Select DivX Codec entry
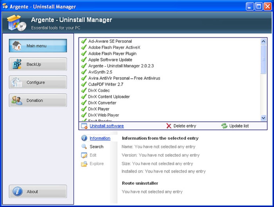The image size is (274, 207). point(99,90)
